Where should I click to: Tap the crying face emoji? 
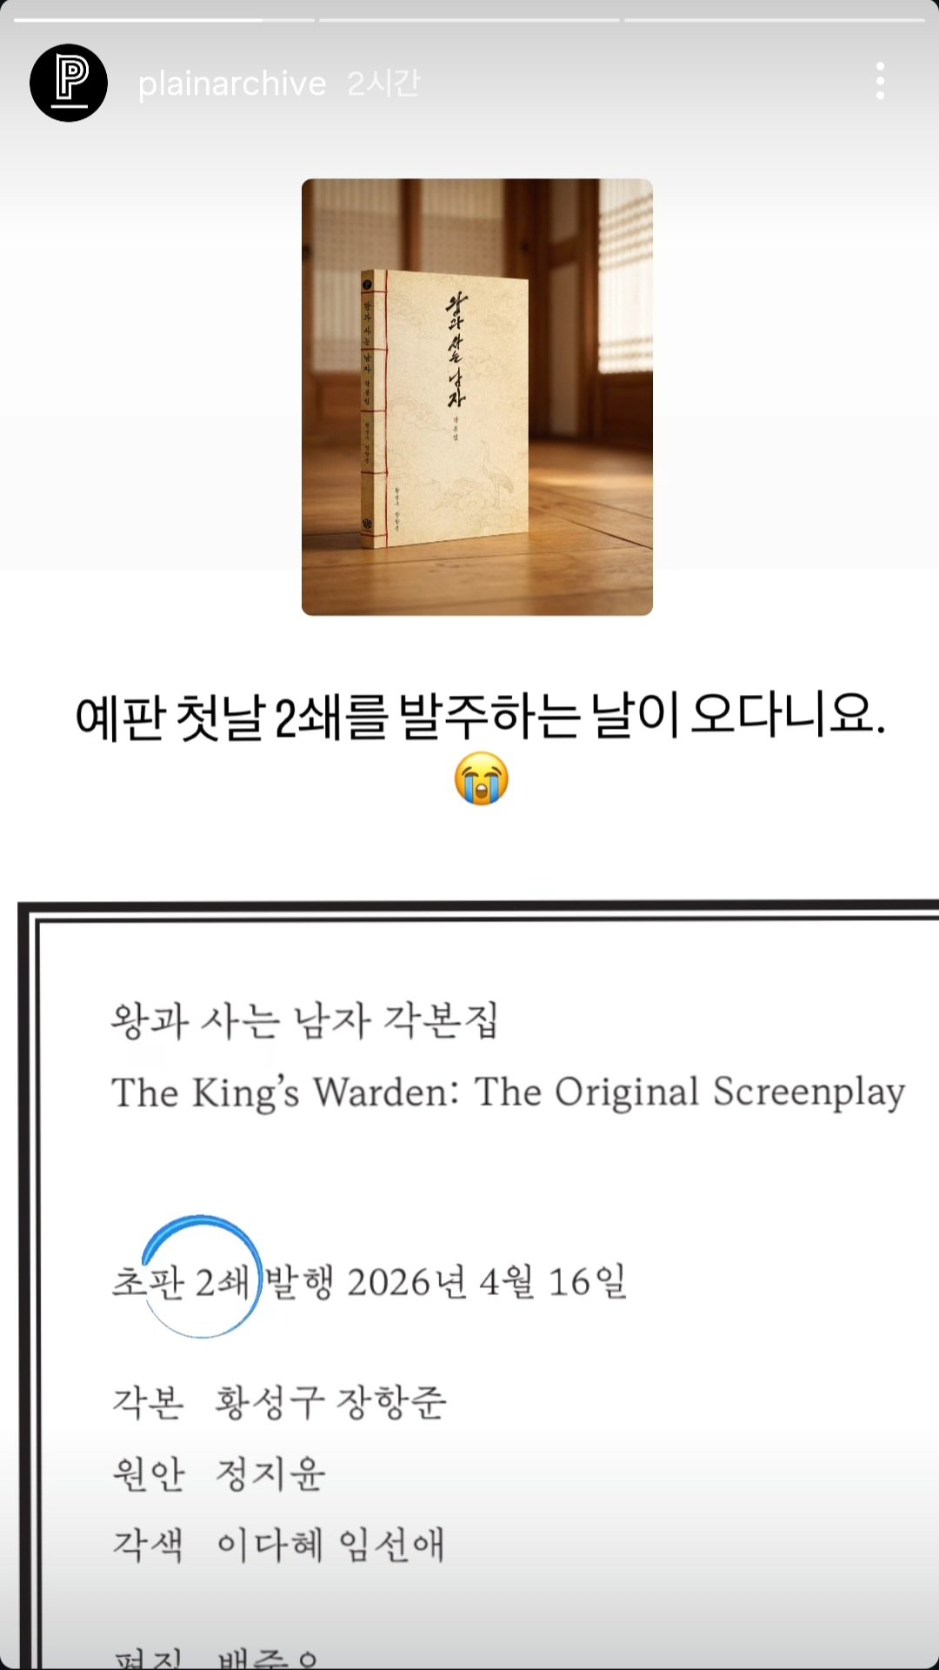pyautogui.click(x=482, y=779)
